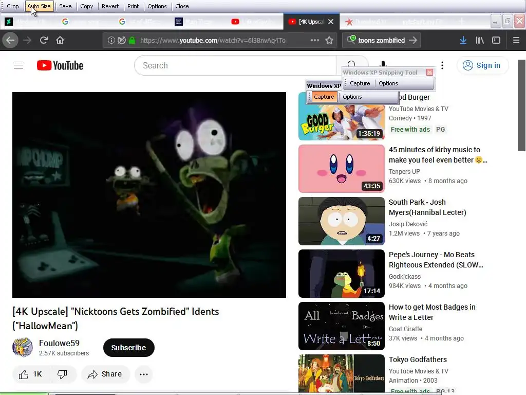Image resolution: width=526 pixels, height=395 pixels.
Task: Open the Tokyo Godfathers title link
Action: point(418,360)
